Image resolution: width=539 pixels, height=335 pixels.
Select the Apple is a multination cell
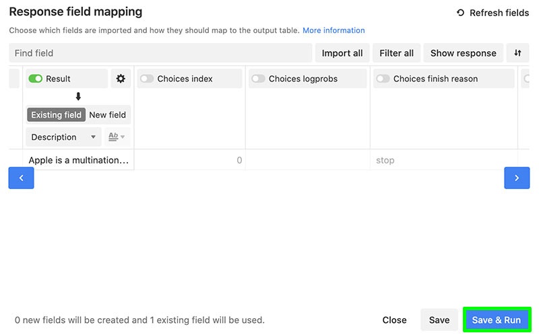click(78, 160)
